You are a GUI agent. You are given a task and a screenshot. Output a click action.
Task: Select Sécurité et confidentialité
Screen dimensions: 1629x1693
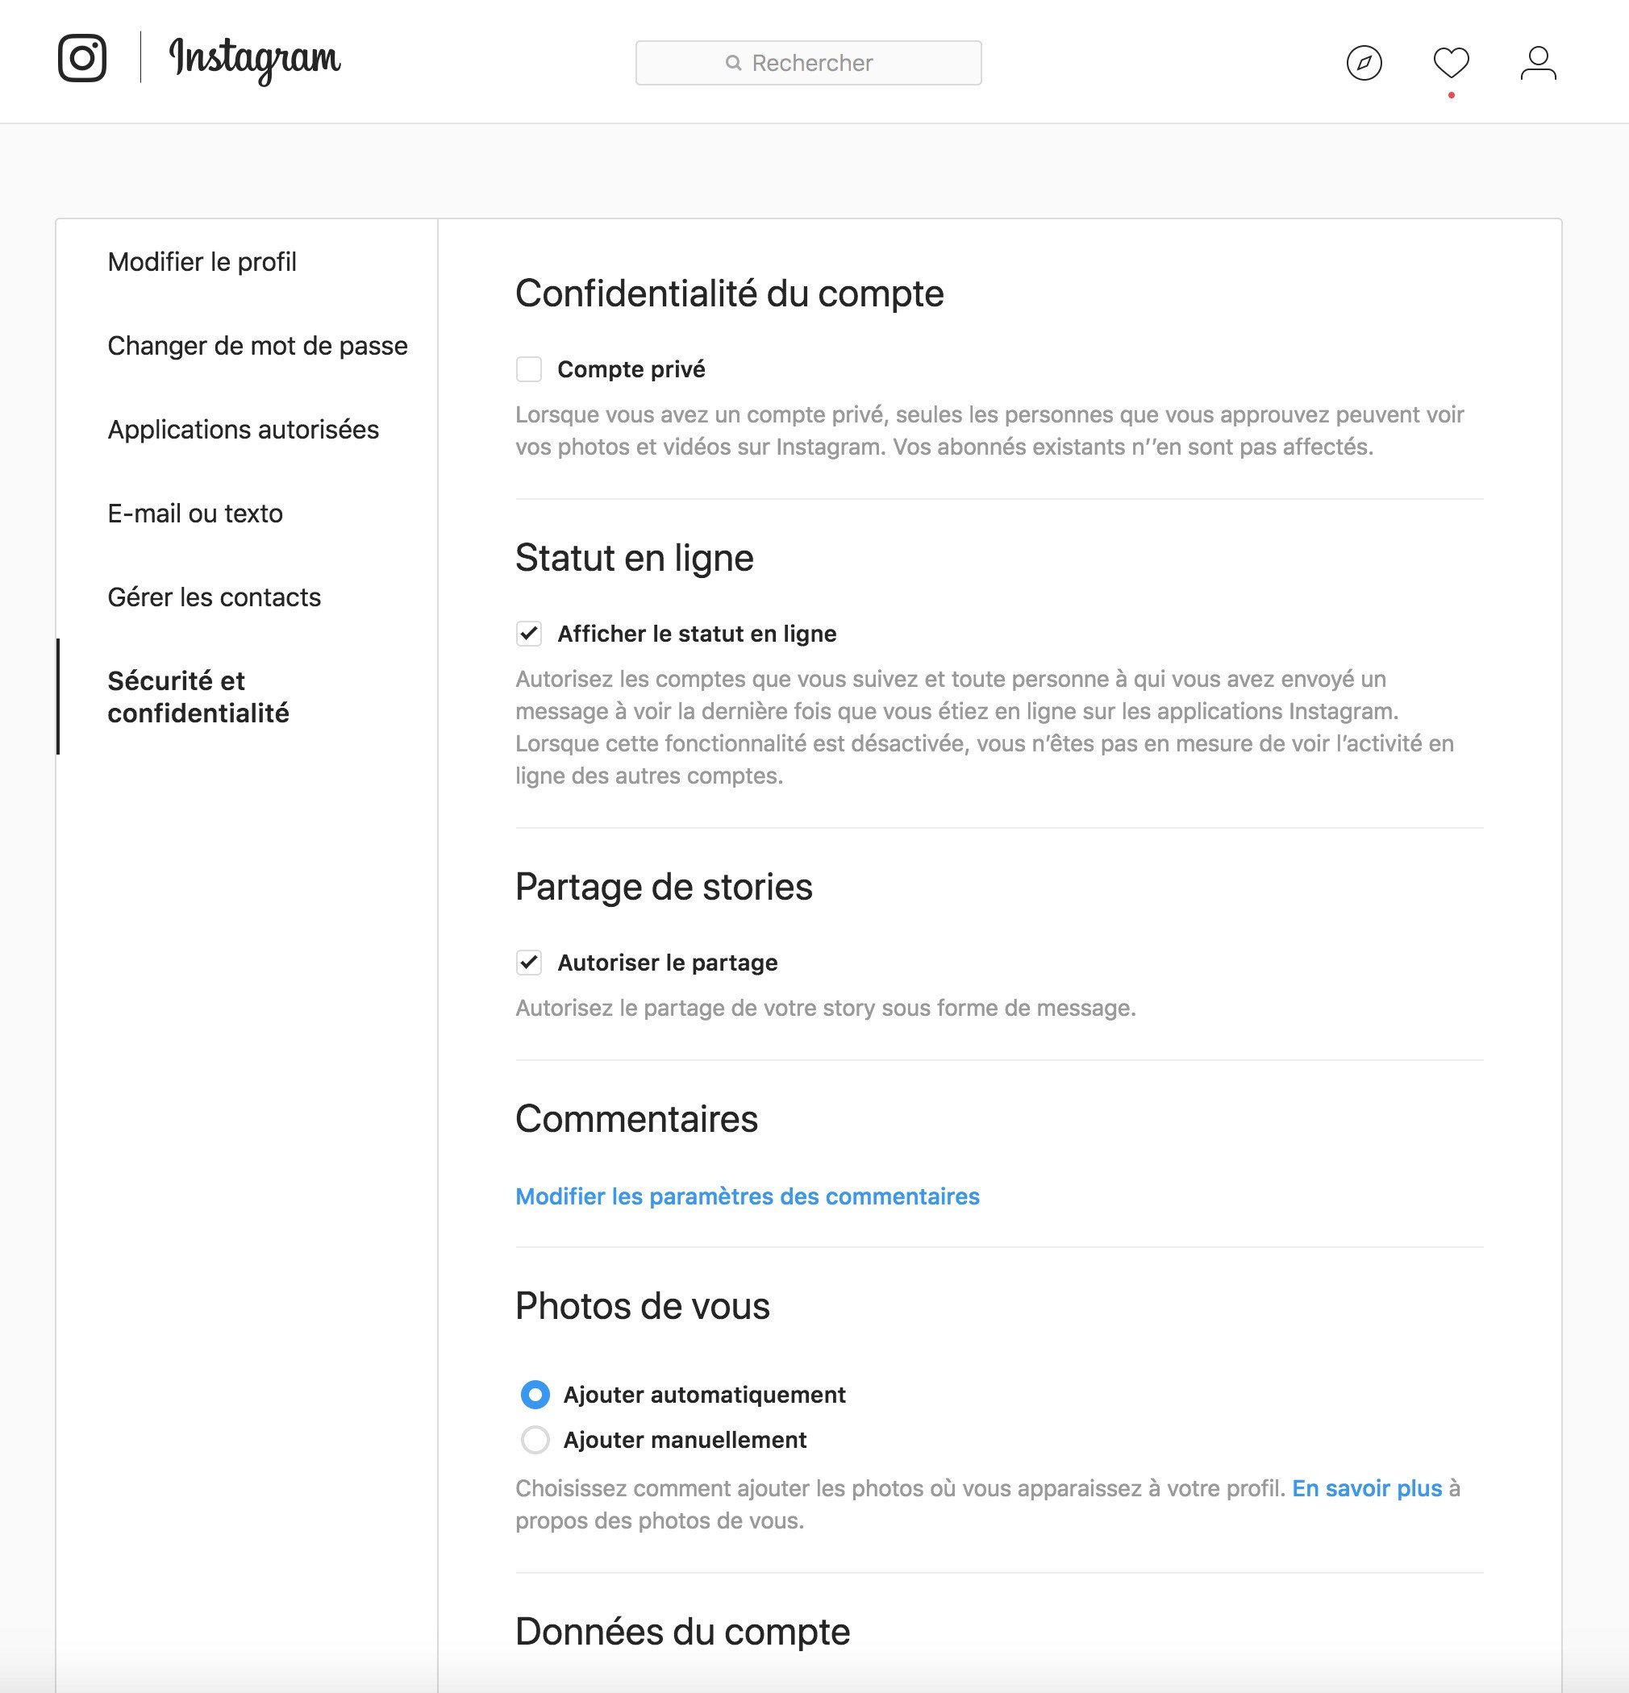(198, 697)
